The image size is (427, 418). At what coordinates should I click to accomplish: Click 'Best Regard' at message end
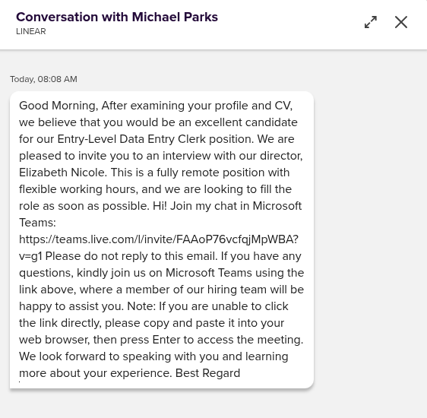click(207, 373)
